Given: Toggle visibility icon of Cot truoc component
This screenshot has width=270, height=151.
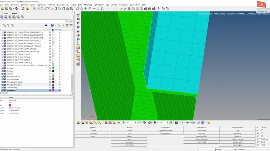Looking at the screenshot, I should coord(2,68).
